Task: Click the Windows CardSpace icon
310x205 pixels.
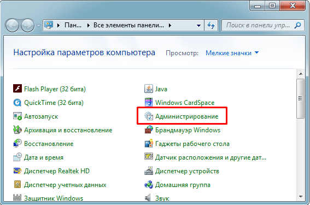Action: tap(149, 102)
